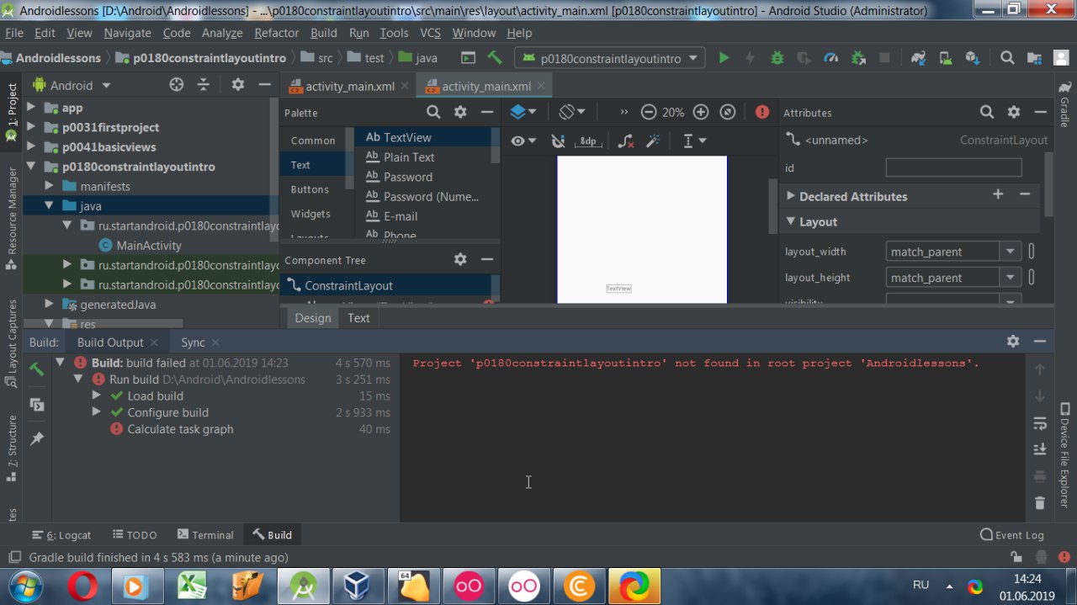Screen dimensions: 1077x605
Task: Clear the build output with trash icon
Action: [1040, 503]
